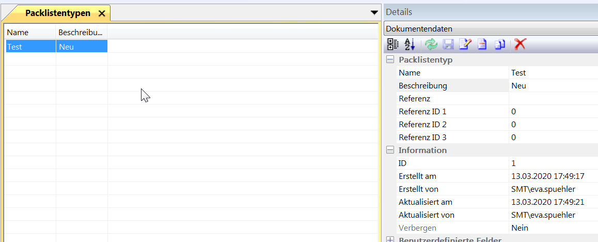Switch property grid to categorized view

[392, 44]
